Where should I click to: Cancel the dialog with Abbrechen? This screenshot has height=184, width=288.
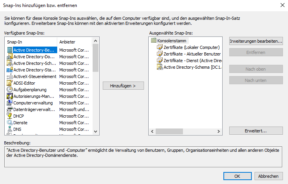click(268, 176)
